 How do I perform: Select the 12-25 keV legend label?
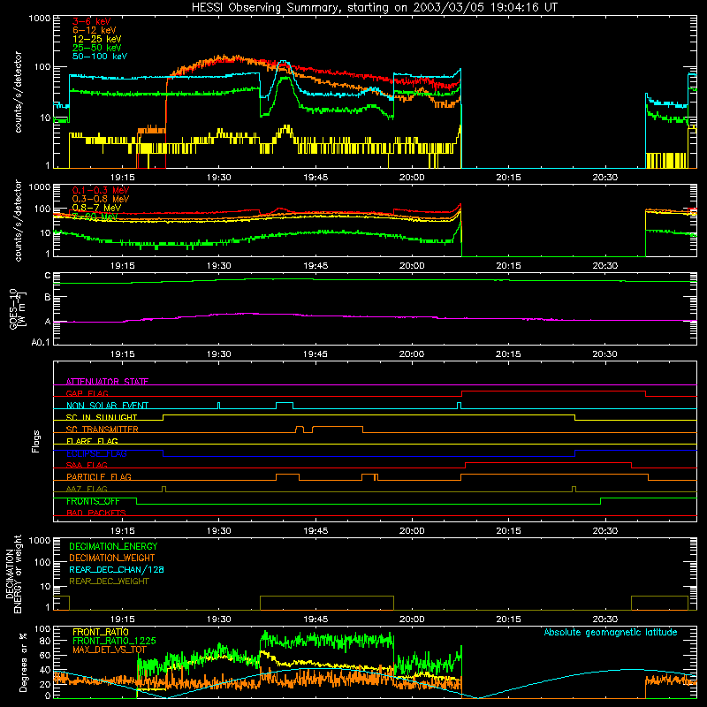[97, 39]
